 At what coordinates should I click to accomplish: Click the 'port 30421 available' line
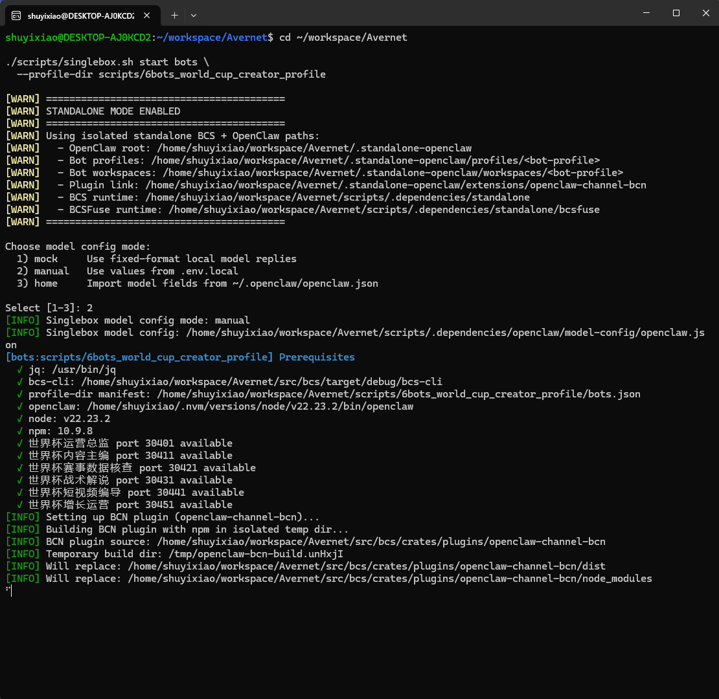click(136, 468)
